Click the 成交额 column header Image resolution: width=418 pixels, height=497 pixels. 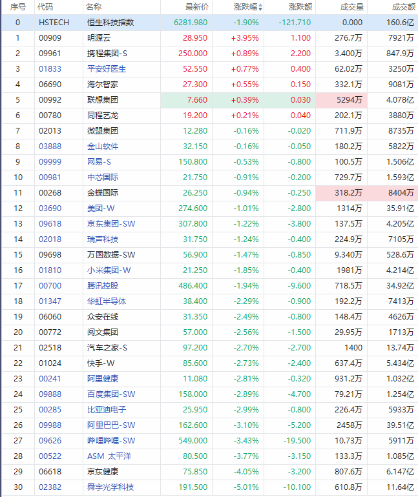point(403,7)
